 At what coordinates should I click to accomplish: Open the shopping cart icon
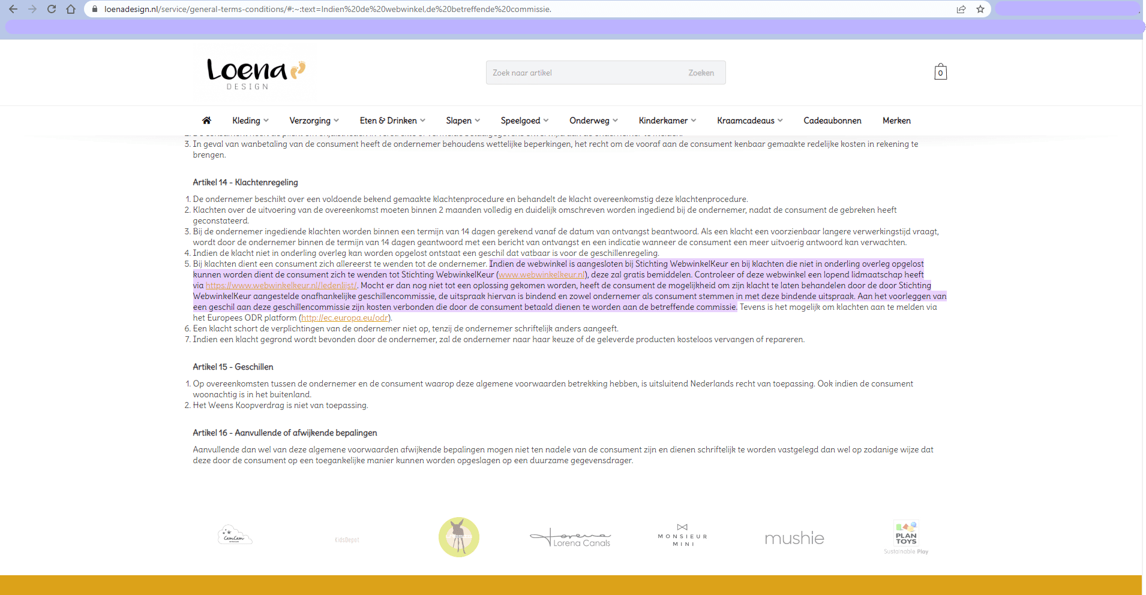point(940,73)
